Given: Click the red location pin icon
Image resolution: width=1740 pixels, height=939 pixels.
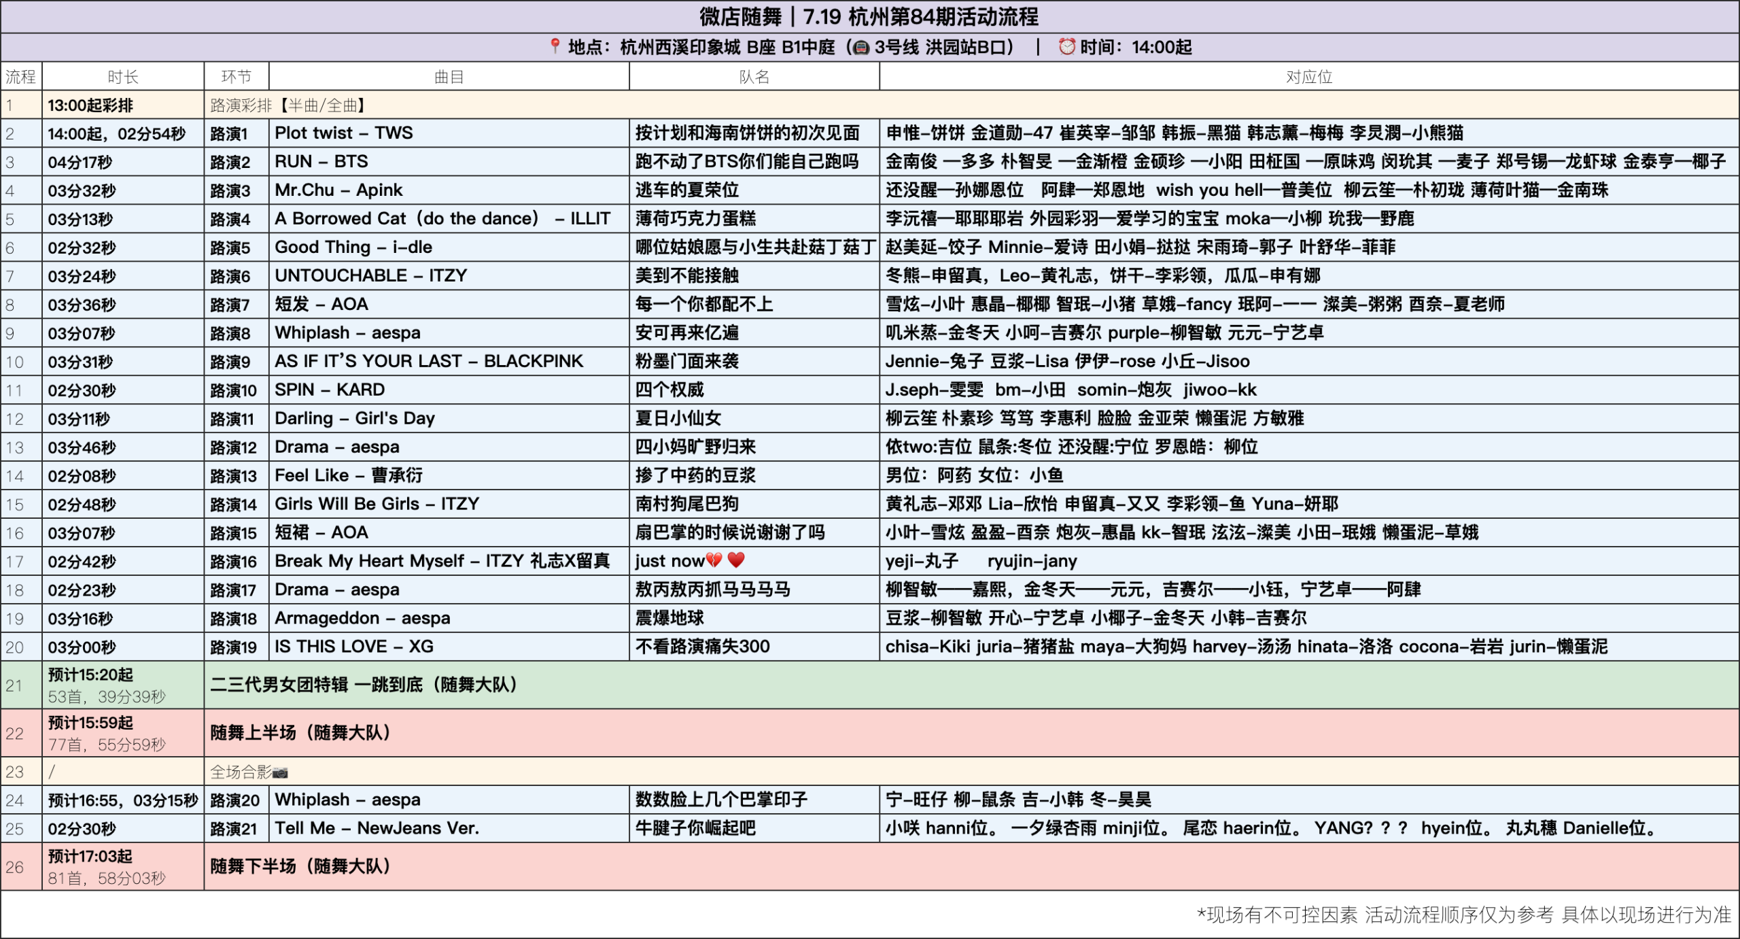Looking at the screenshot, I should click(555, 46).
